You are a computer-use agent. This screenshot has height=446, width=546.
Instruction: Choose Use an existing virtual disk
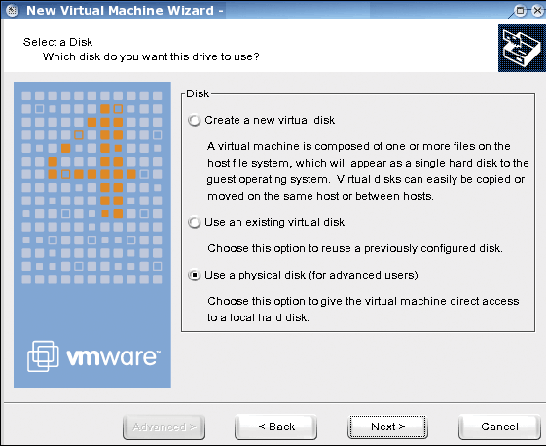coord(194,222)
